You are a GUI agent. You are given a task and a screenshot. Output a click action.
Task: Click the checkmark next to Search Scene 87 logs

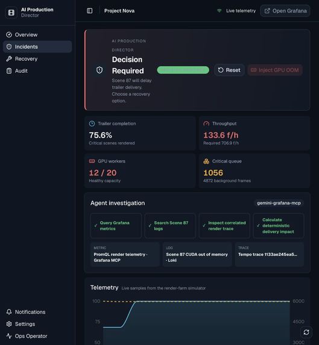[150, 226]
